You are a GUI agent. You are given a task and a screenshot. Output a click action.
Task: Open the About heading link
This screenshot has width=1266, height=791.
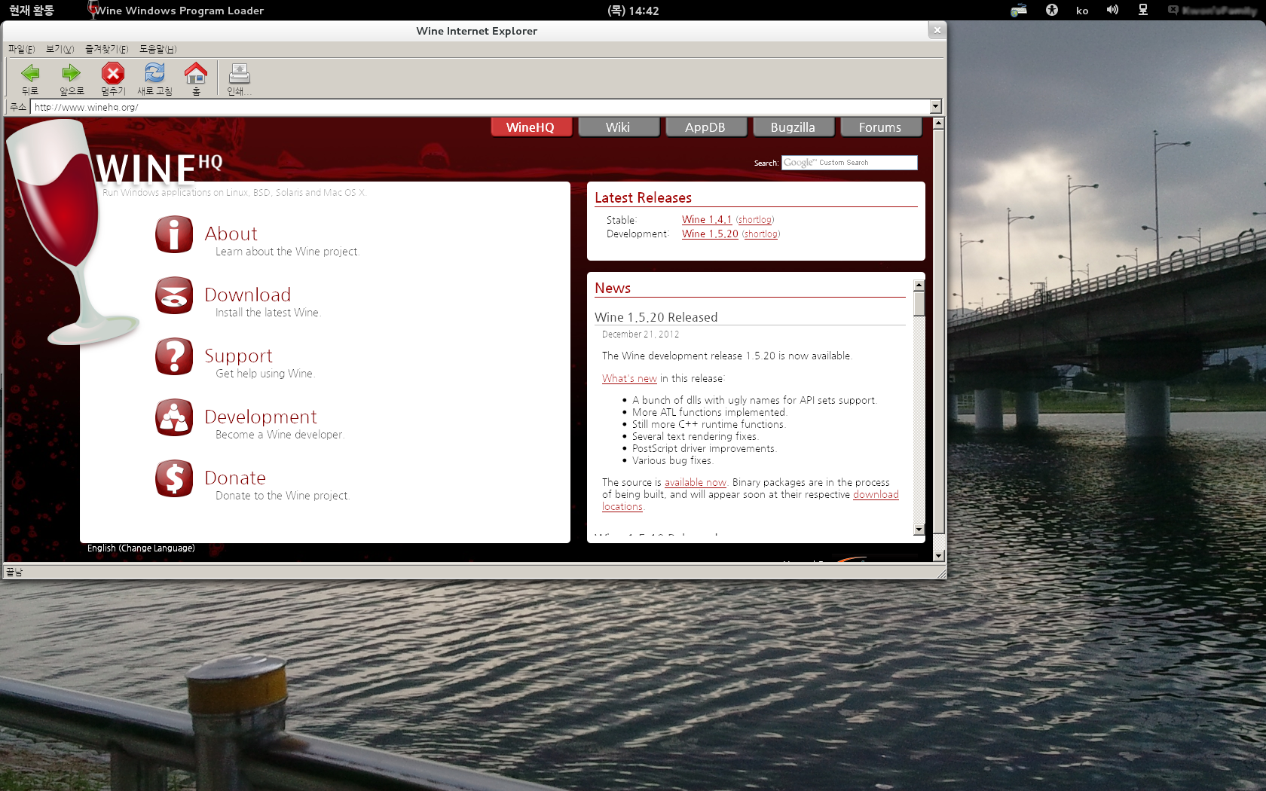[231, 234]
